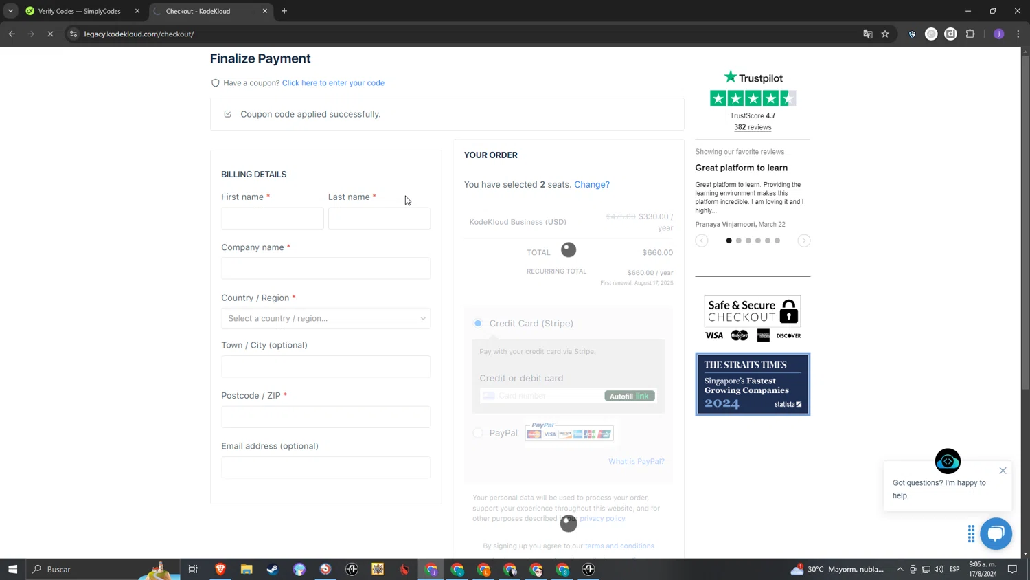
Task: Open the volume control in tray
Action: (x=939, y=569)
